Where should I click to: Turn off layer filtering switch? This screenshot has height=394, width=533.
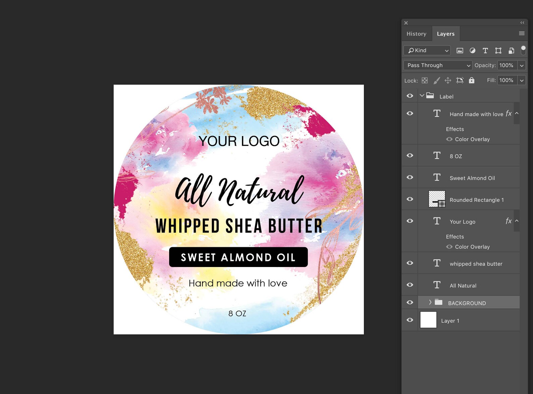[523, 50]
